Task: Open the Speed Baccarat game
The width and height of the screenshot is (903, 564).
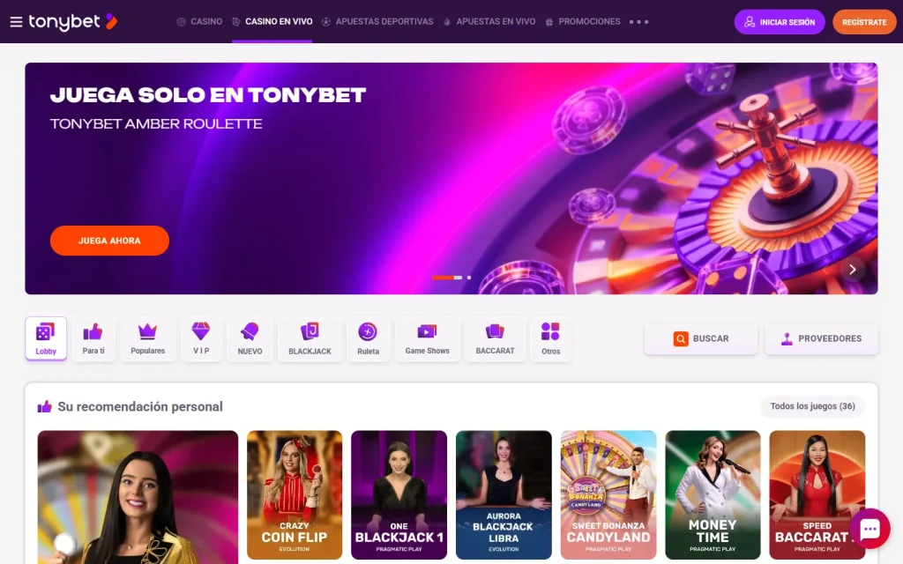Action: click(x=817, y=495)
